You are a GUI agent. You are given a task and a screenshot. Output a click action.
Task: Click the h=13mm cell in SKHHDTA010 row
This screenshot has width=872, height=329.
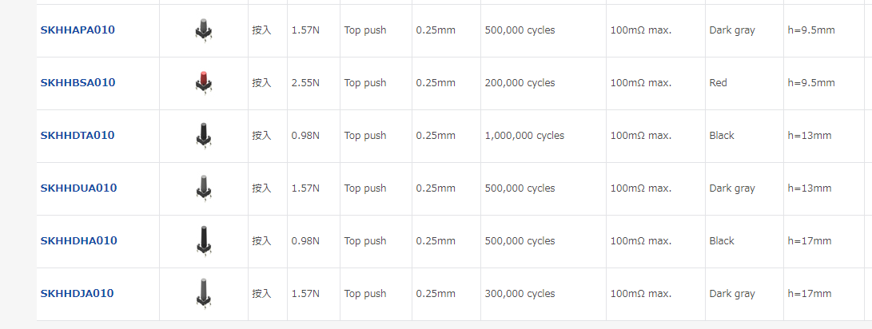point(810,136)
